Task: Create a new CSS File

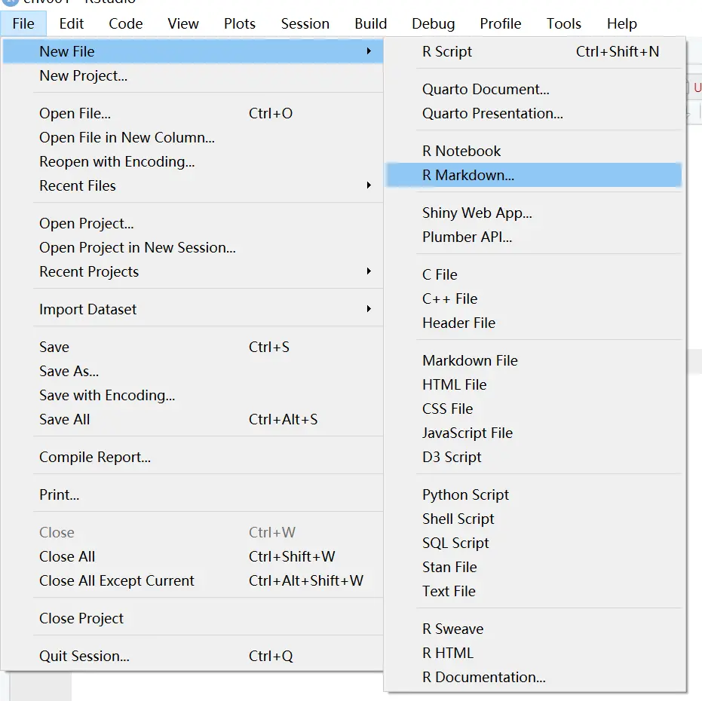Action: click(534, 409)
